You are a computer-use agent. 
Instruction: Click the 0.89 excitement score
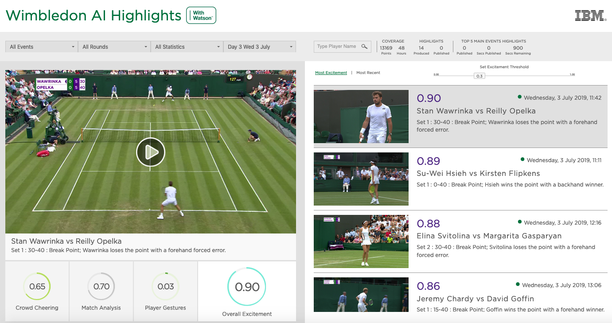[429, 161]
